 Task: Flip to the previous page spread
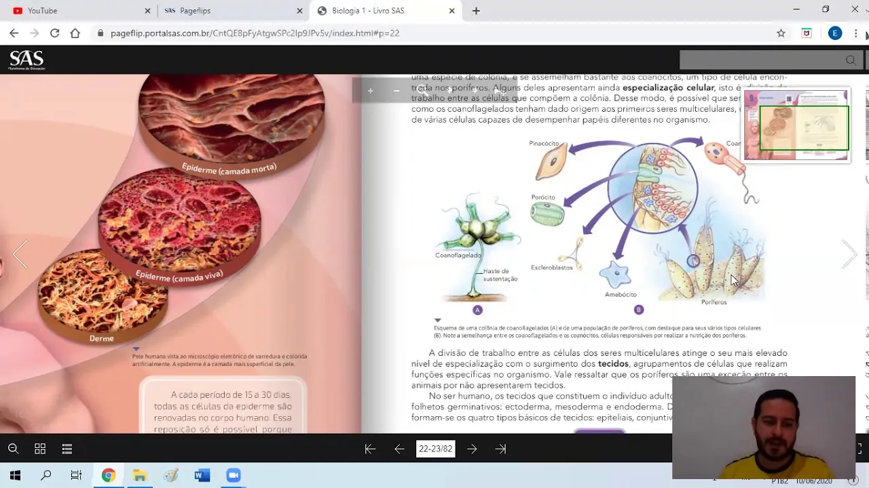tap(20, 255)
